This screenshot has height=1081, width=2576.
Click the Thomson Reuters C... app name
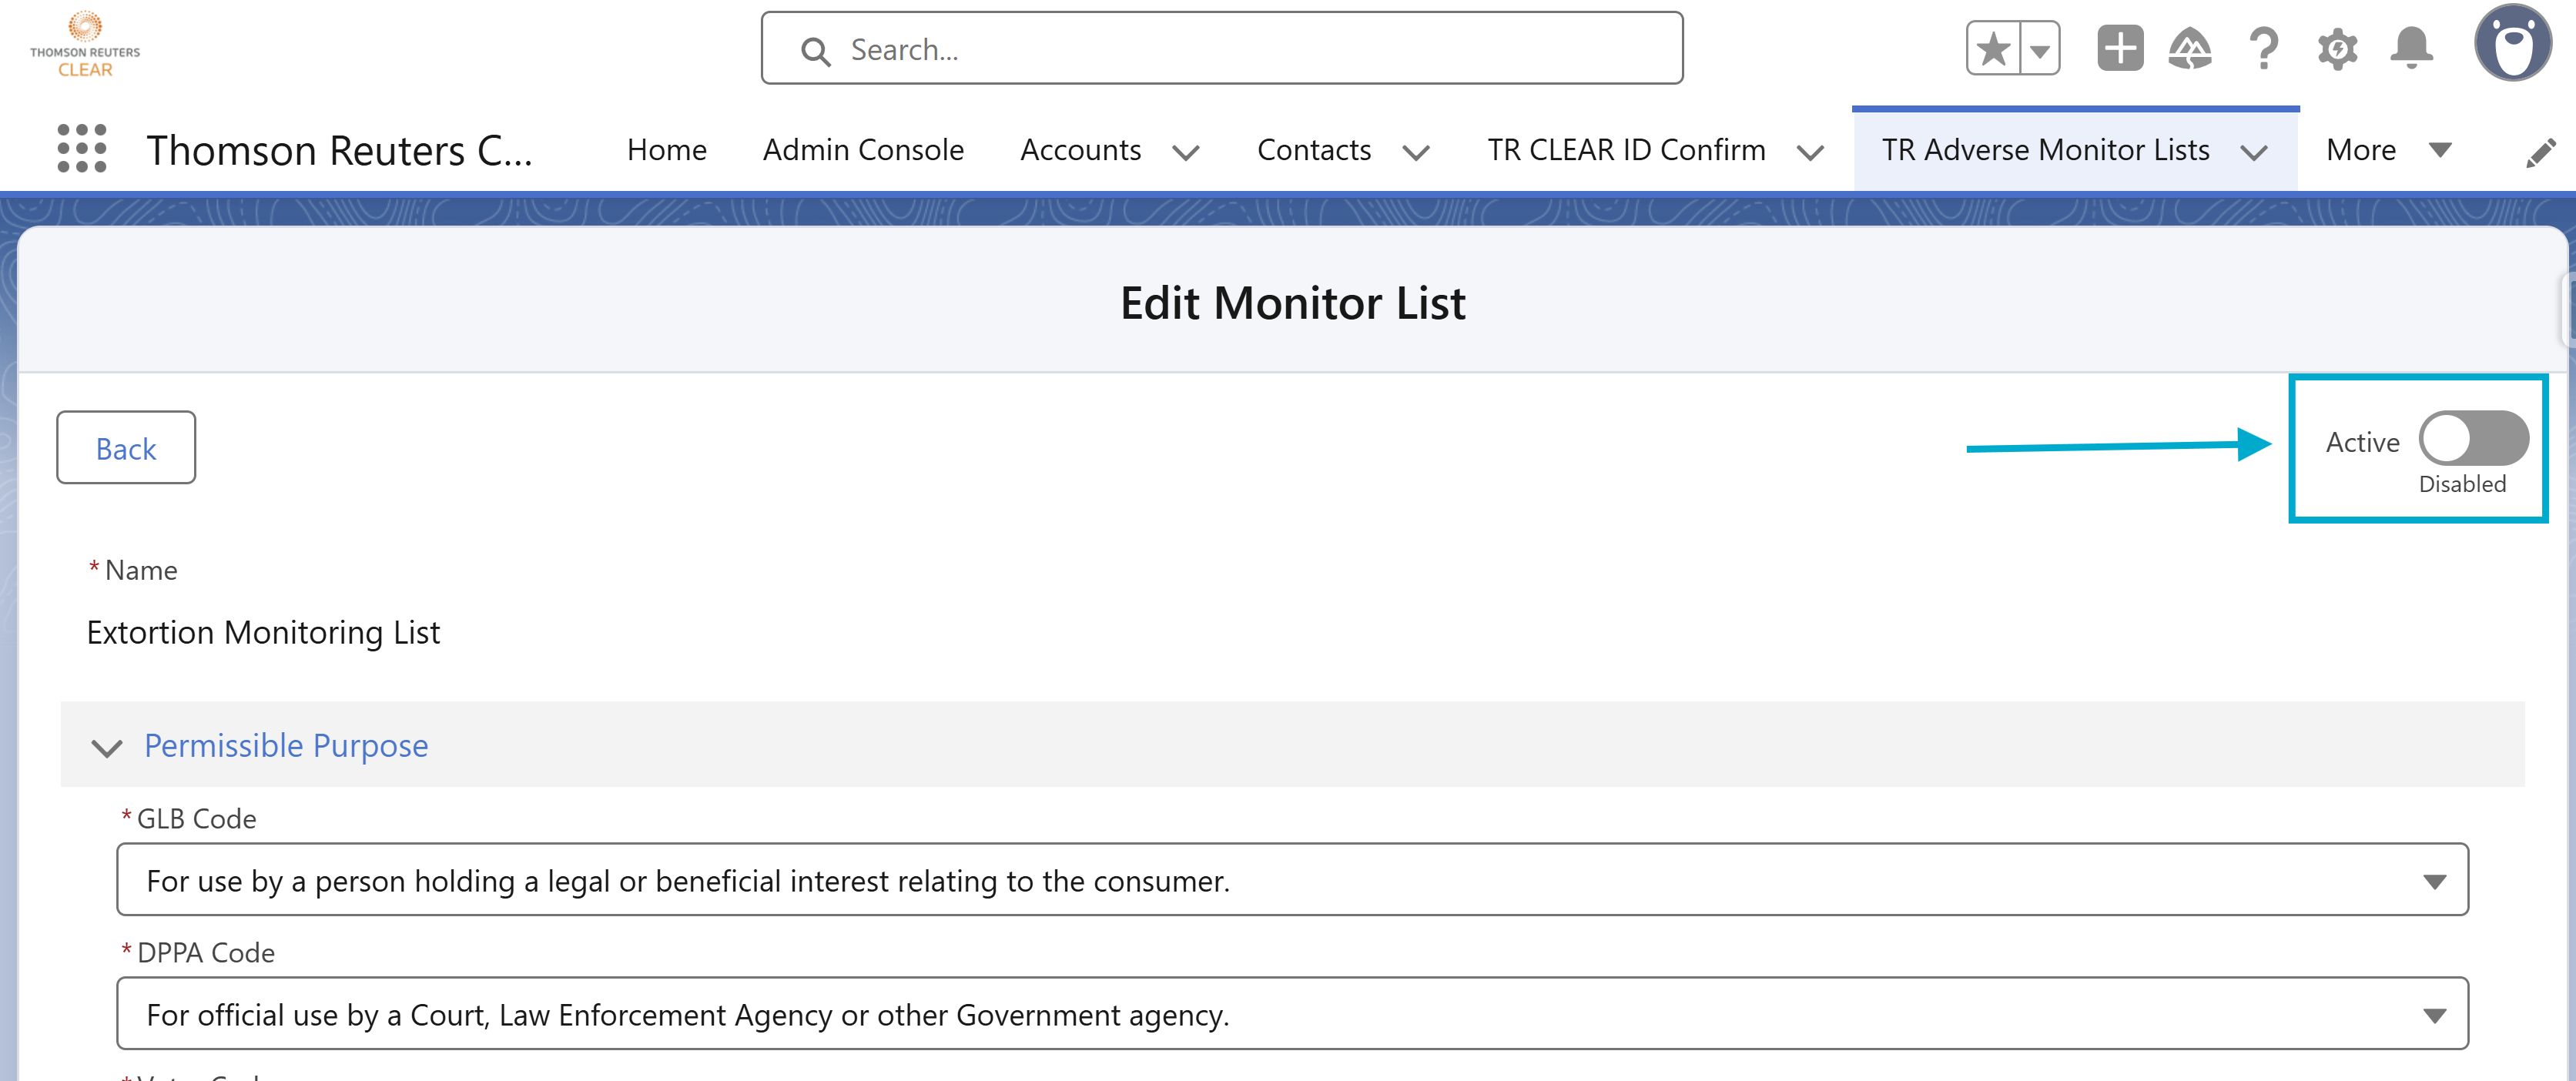pyautogui.click(x=339, y=150)
